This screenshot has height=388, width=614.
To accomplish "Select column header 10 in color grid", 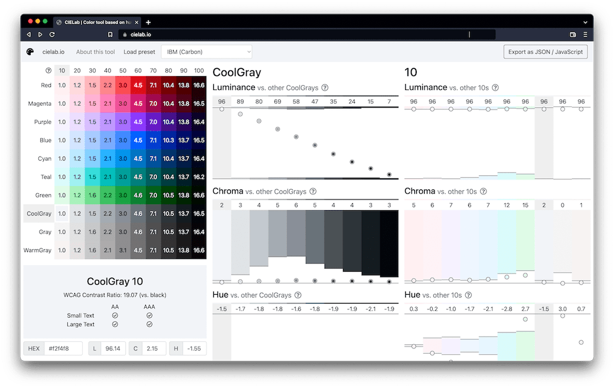I will click(62, 70).
